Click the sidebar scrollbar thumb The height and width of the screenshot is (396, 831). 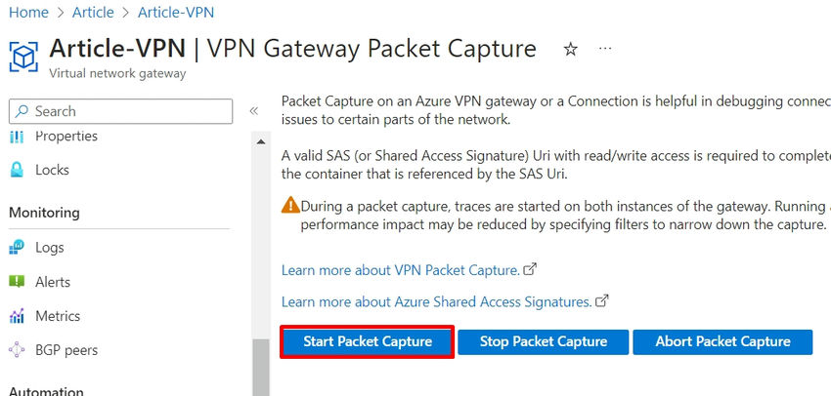(x=260, y=368)
